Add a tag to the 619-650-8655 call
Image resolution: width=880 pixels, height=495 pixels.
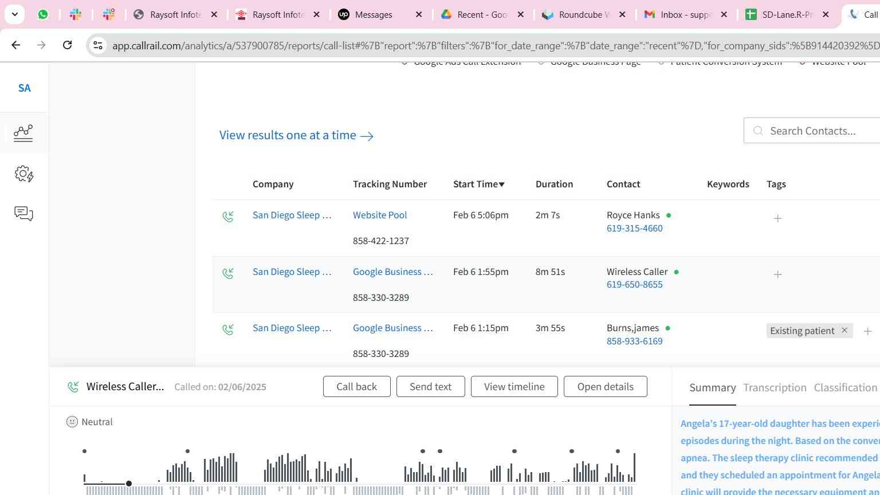[x=777, y=274]
